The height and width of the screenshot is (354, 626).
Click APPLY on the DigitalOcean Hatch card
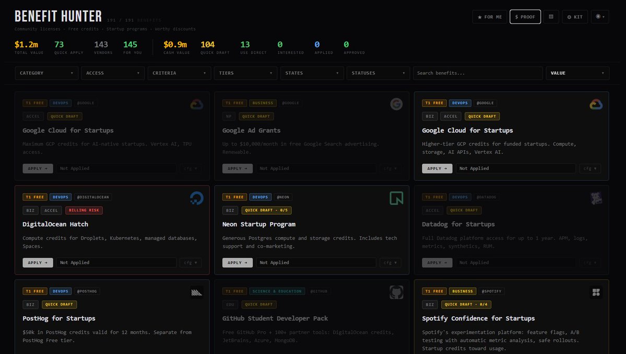pyautogui.click(x=38, y=262)
